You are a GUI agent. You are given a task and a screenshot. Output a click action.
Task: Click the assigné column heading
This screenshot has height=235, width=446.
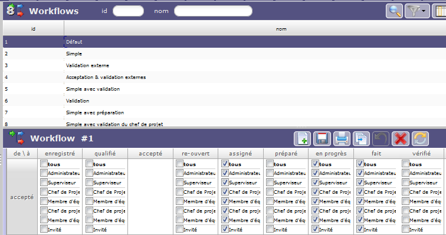tap(241, 154)
